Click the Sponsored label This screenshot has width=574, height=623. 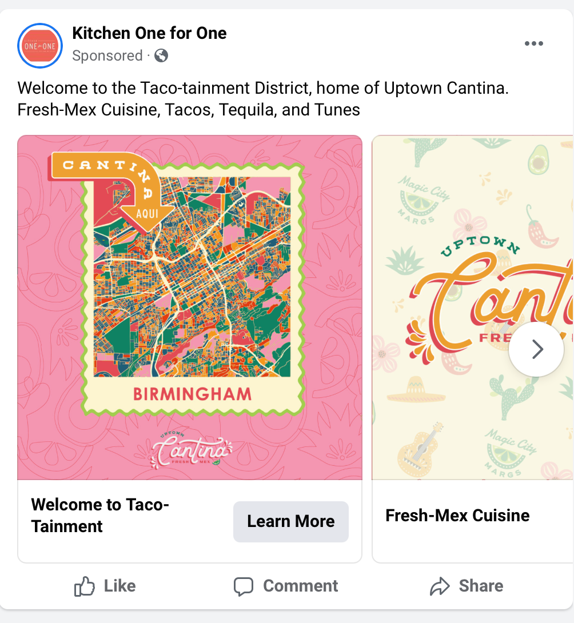tap(107, 56)
